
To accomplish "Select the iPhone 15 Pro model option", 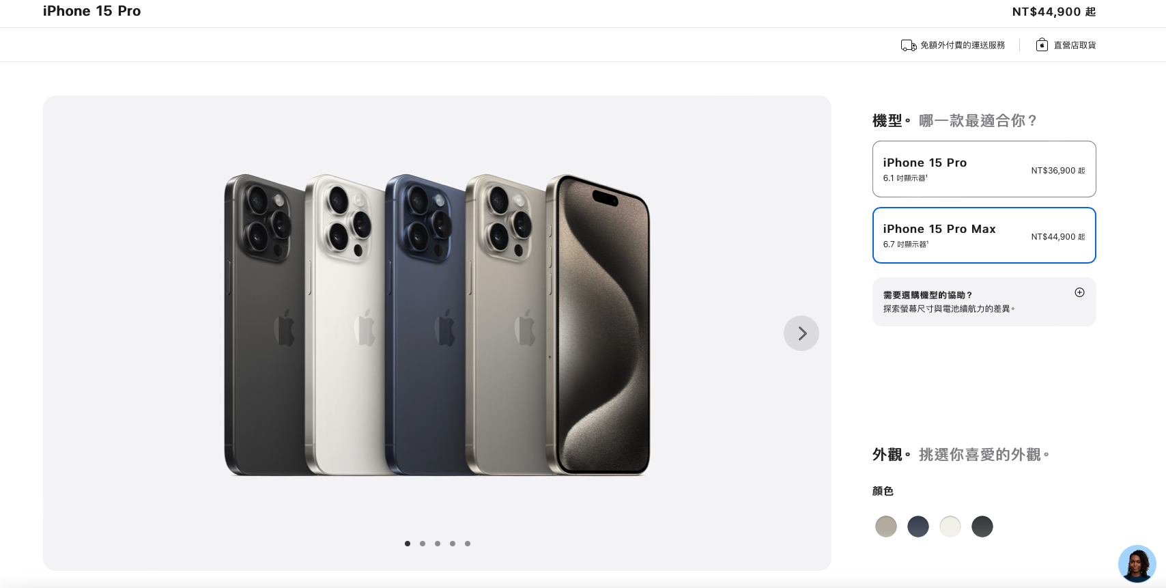I will [x=984, y=169].
